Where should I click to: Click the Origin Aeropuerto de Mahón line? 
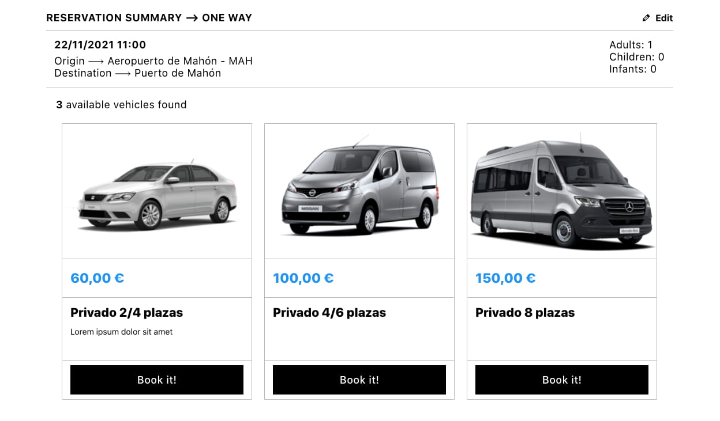click(x=153, y=61)
